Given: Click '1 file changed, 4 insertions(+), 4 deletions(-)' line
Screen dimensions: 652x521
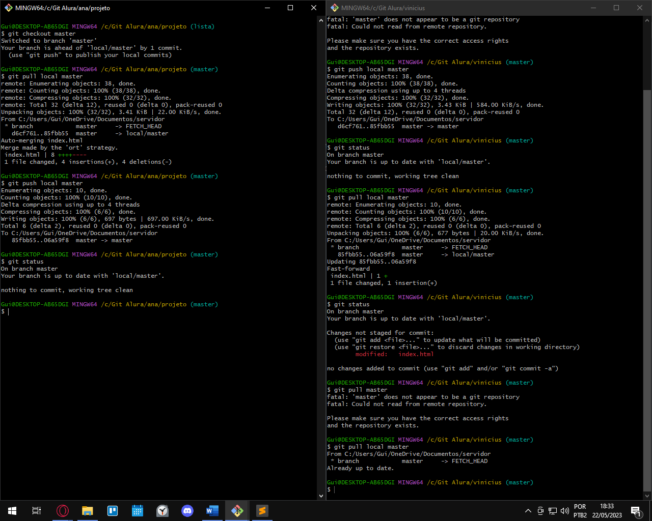Looking at the screenshot, I should click(88, 162).
